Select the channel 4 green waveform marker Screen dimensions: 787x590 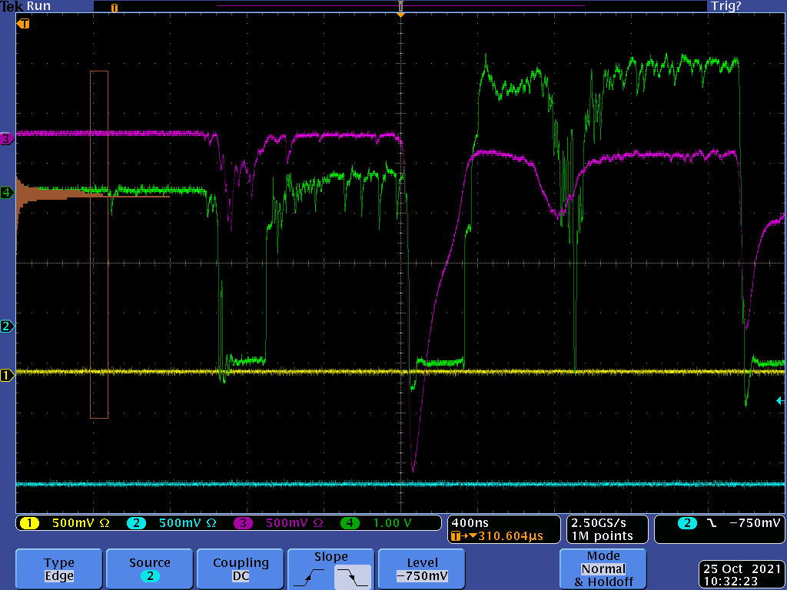tap(7, 192)
